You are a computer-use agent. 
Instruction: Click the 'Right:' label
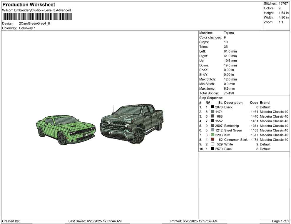204,56
